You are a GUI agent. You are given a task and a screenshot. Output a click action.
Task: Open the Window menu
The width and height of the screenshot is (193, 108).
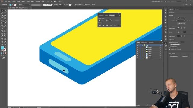(x=37, y=1)
